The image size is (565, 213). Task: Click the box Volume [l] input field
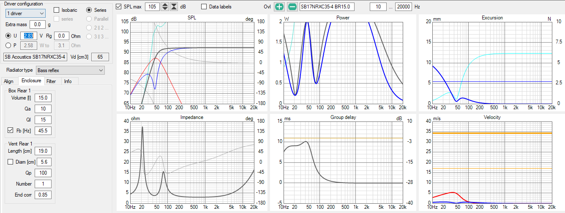point(43,98)
